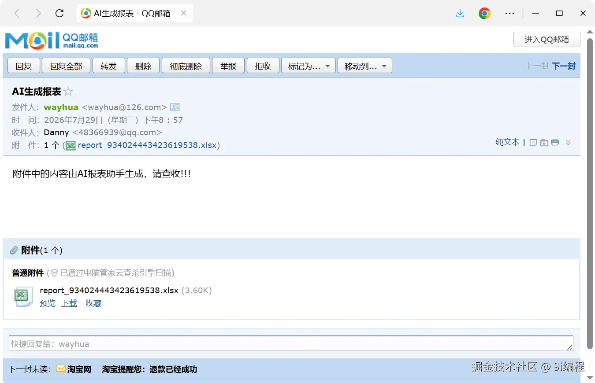The image size is (595, 383).
Task: Click the save-to-folder icon beside 纯文本
Action: click(x=544, y=142)
